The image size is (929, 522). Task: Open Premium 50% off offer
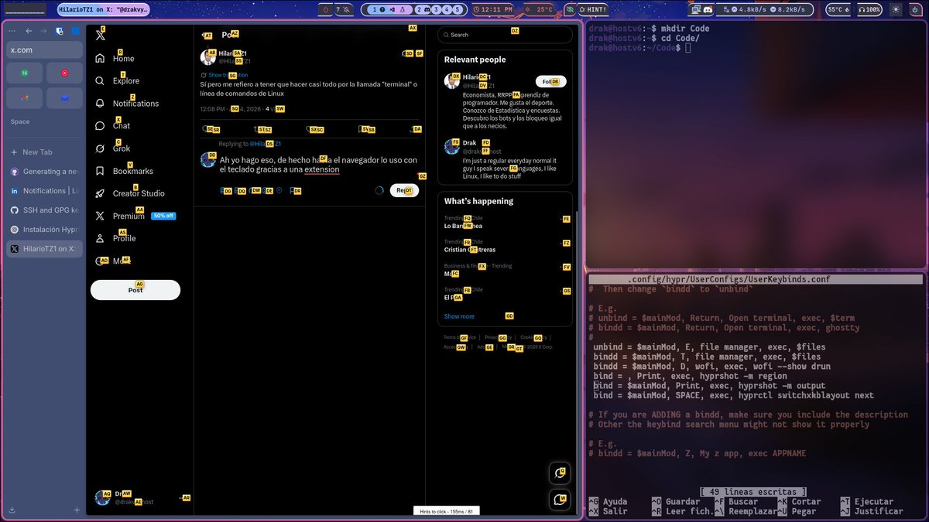pyautogui.click(x=135, y=216)
